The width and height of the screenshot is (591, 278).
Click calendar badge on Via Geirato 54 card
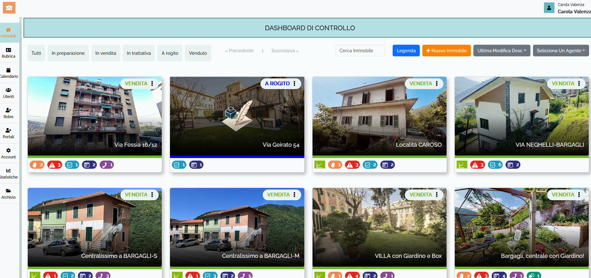pos(196,165)
